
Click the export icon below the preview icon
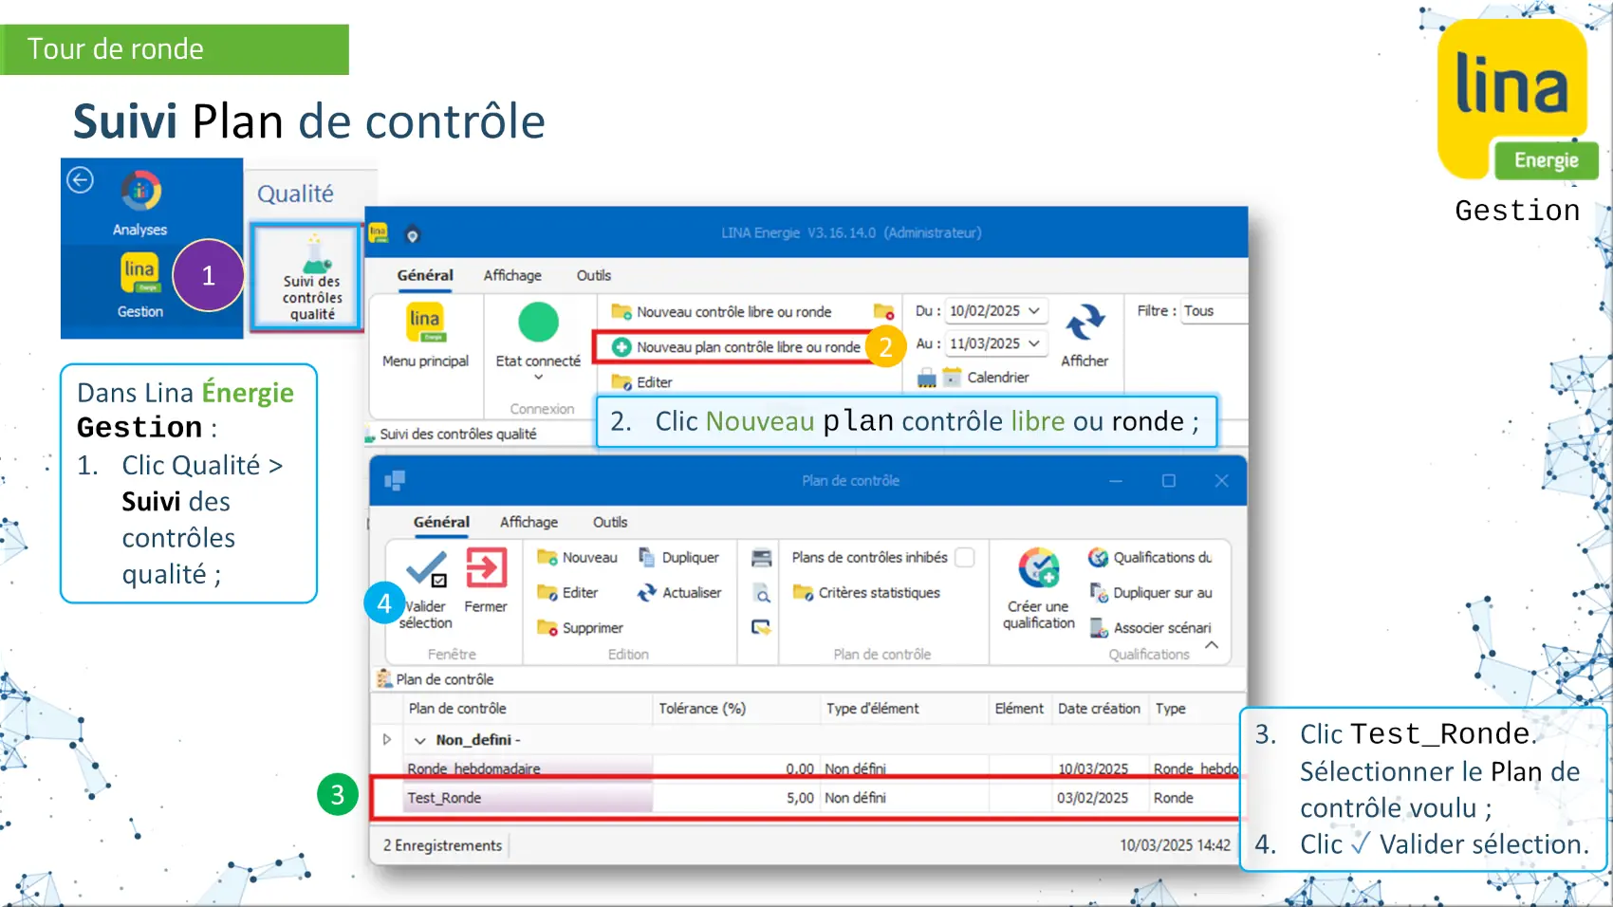(x=761, y=627)
